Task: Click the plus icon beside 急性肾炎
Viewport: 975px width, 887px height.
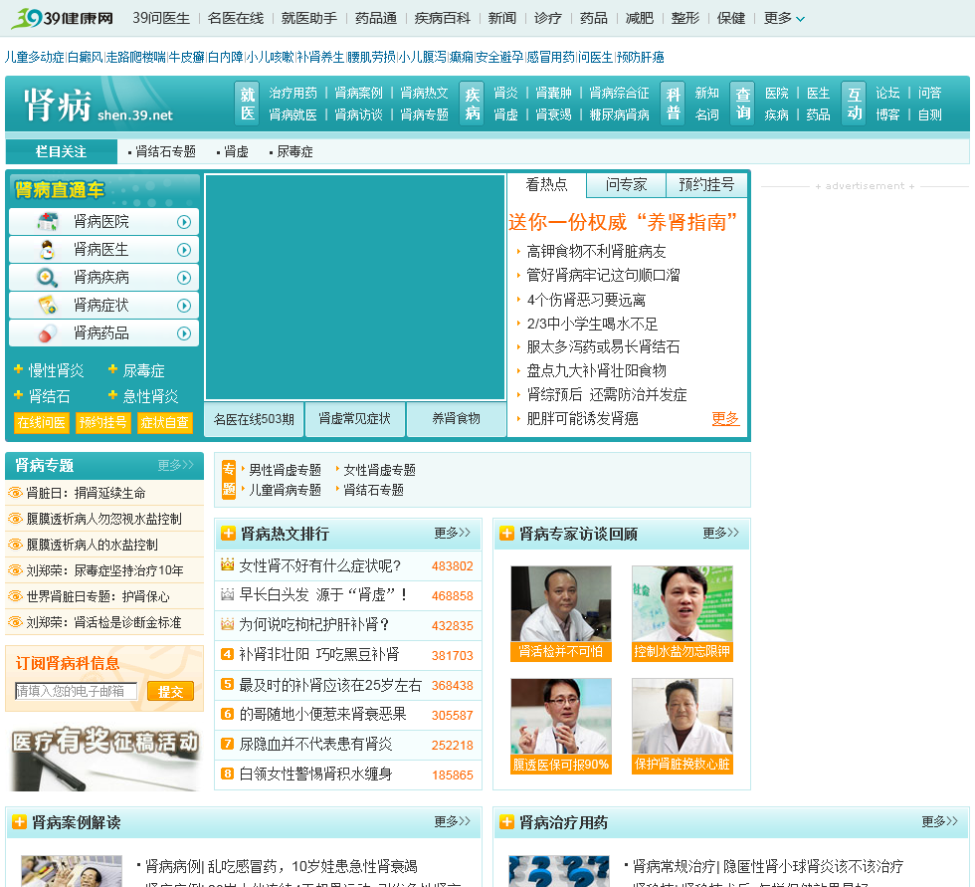Action: 112,394
